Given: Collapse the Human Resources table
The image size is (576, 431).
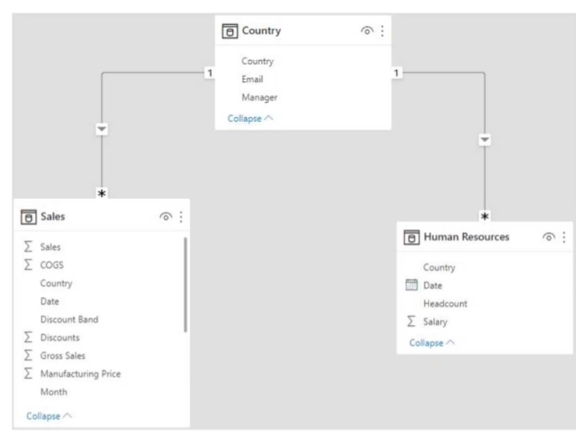Looking at the screenshot, I should point(432,342).
